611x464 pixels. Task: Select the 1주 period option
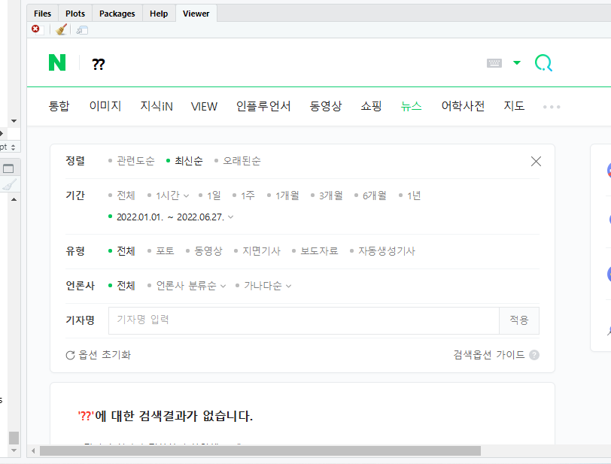point(248,196)
